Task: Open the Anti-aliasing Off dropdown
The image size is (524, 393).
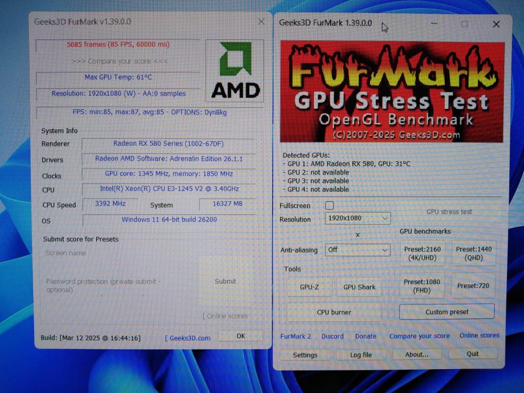Action: coord(358,250)
